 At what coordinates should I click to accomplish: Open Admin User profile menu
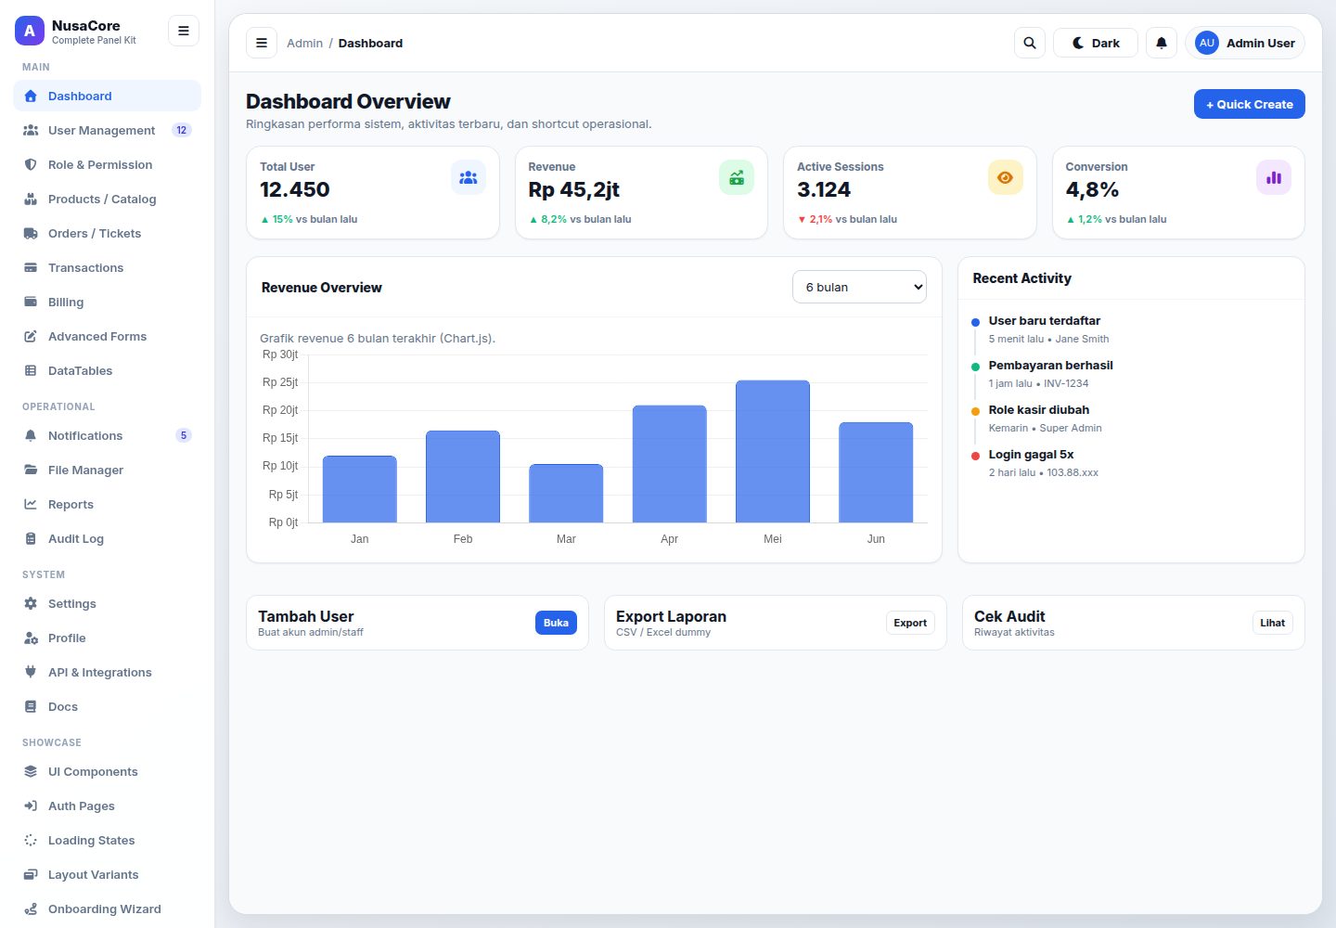1245,43
